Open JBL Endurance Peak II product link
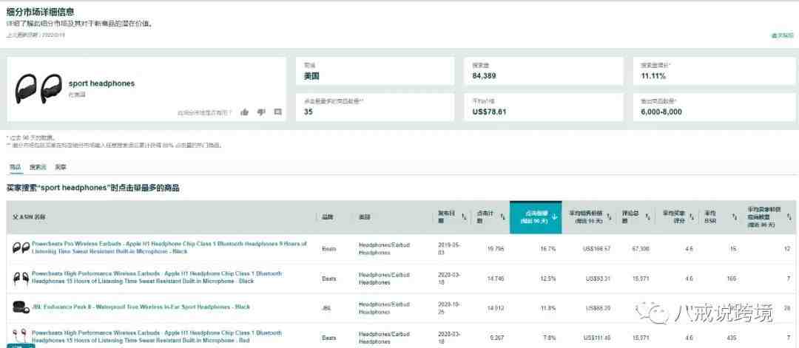Screen dimensions: 799x348 (141, 307)
